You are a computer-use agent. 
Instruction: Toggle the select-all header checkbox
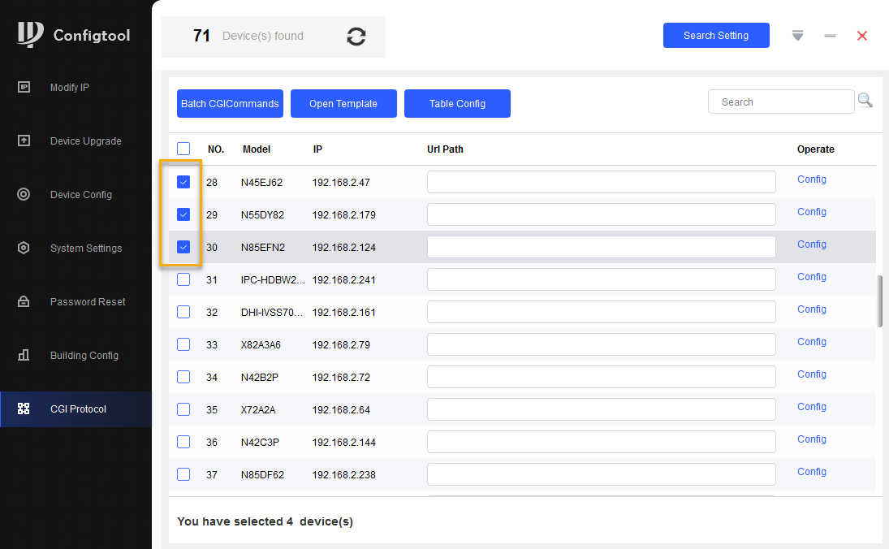pyautogui.click(x=183, y=149)
